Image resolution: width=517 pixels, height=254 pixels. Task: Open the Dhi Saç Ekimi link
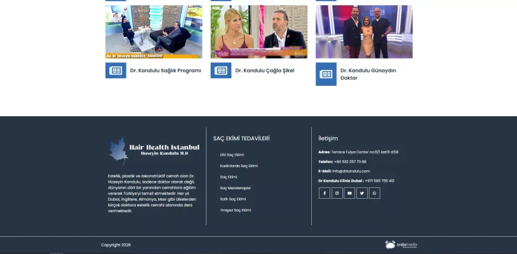tap(232, 155)
